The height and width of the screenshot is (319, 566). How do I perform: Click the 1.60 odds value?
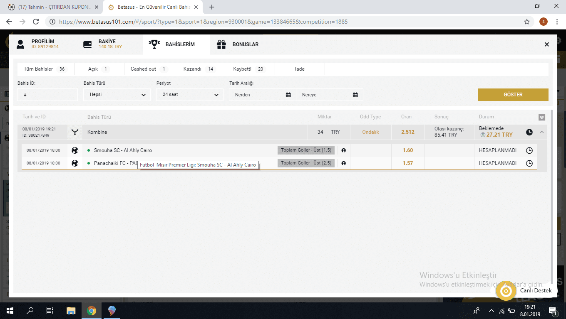408,150
